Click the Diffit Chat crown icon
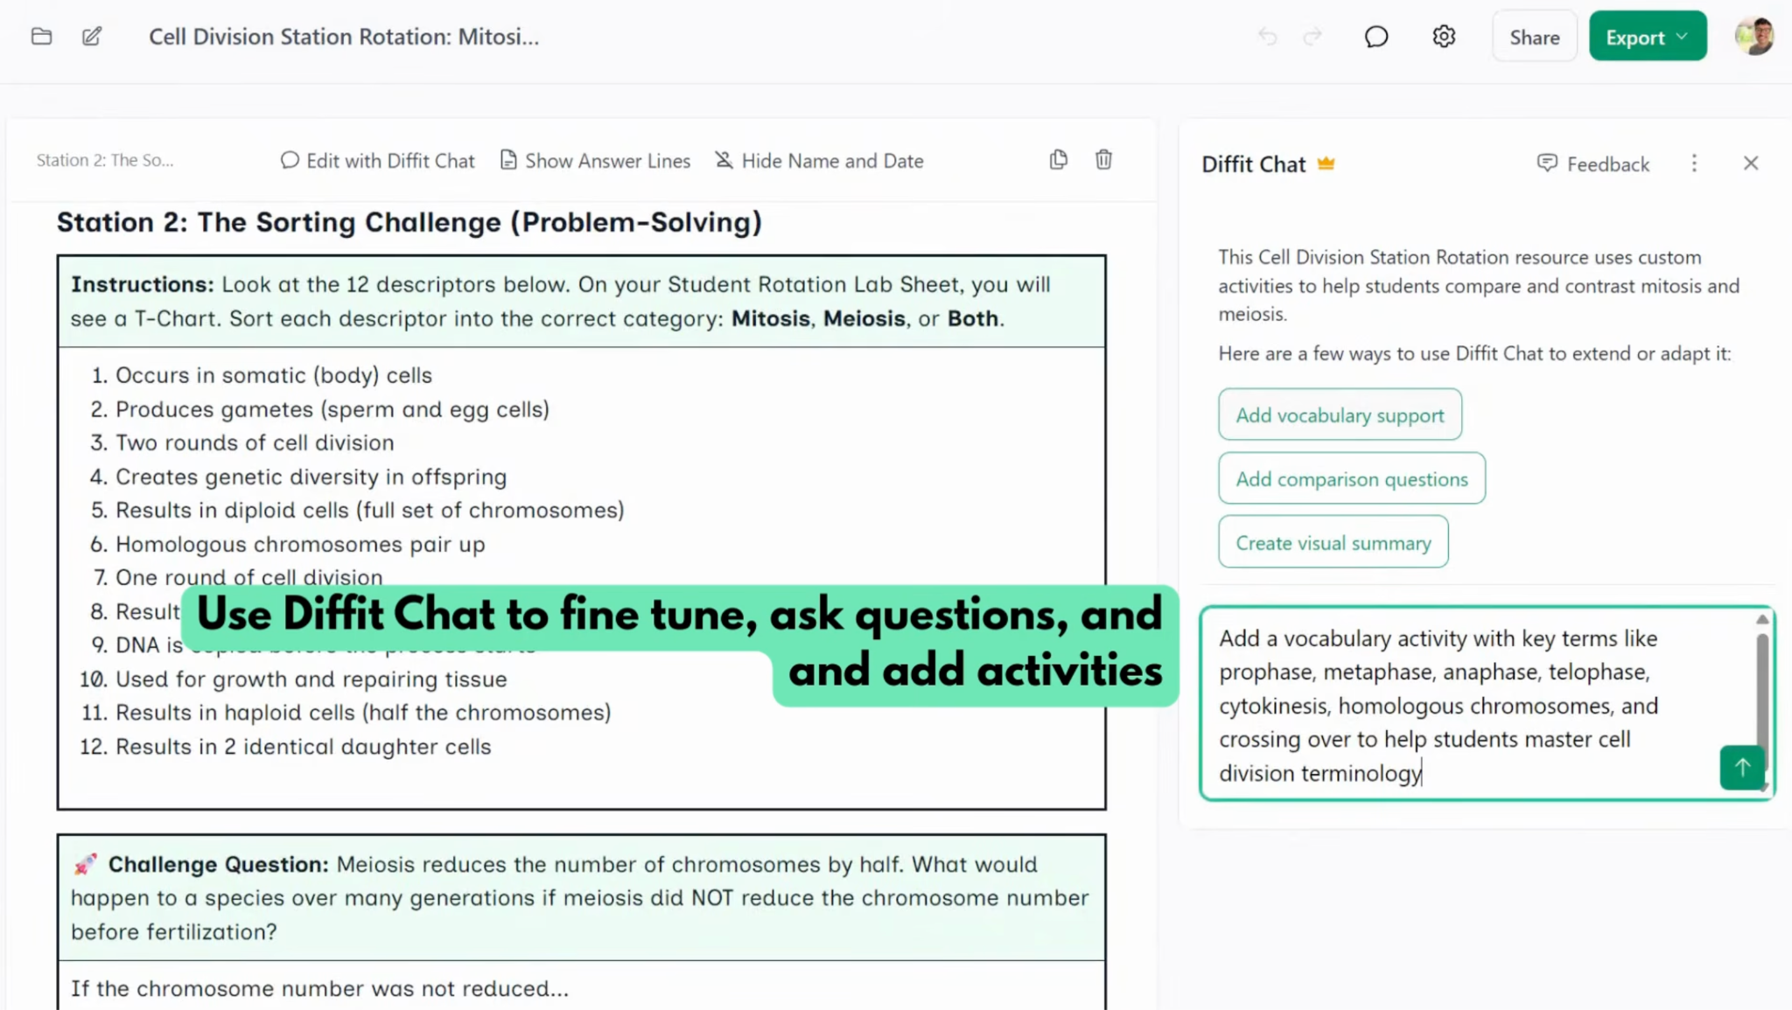Viewport: 1792px width, 1010px height. (x=1326, y=164)
